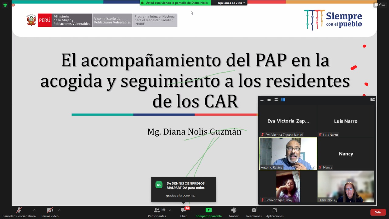Click 'Mg. Diana Nolis Guzmán' presenter text

tap(194, 132)
